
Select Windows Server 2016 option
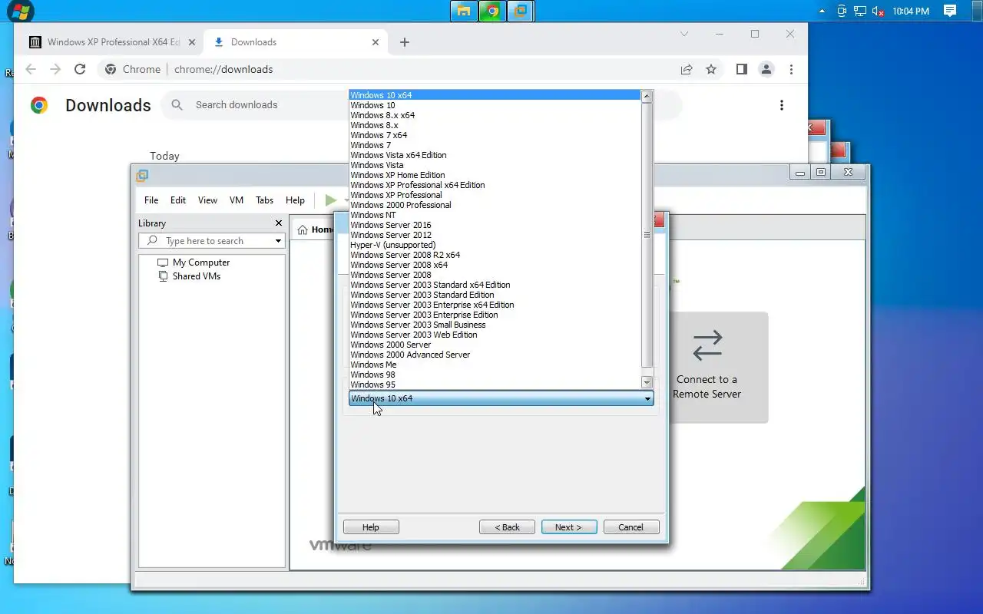coord(495,225)
